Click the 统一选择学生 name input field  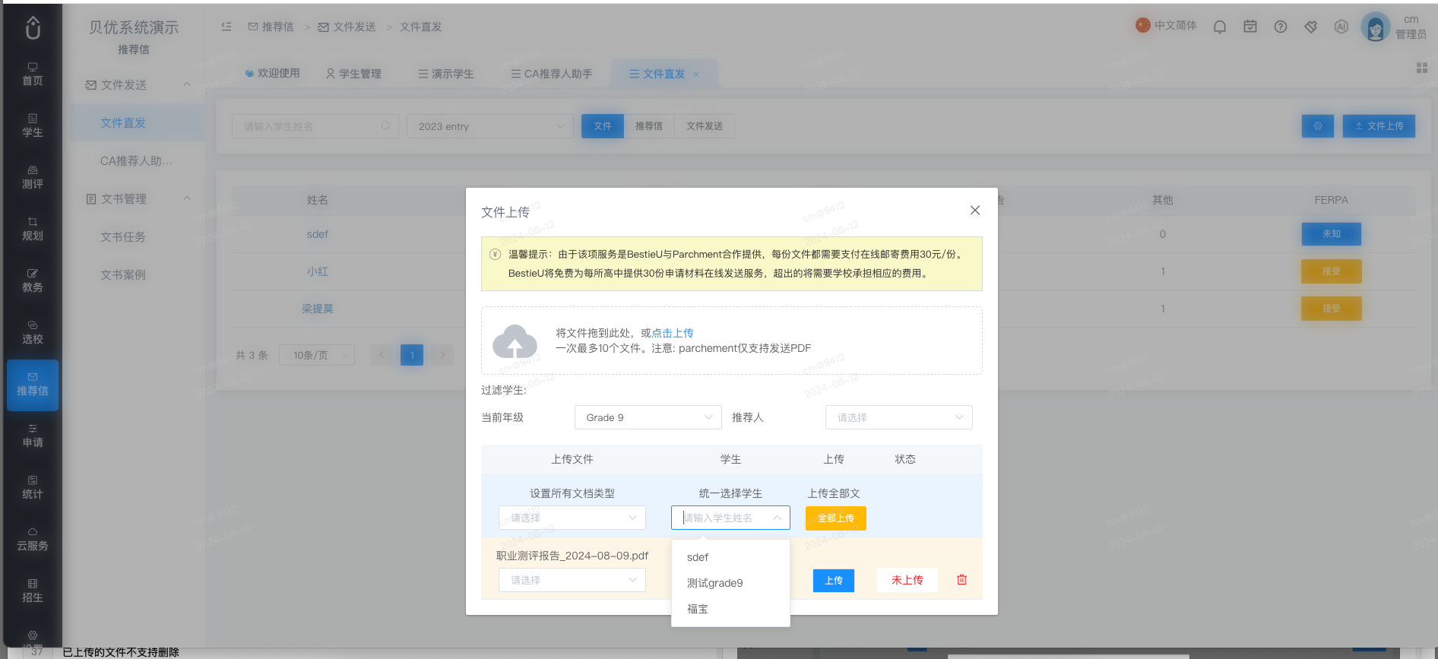(730, 518)
